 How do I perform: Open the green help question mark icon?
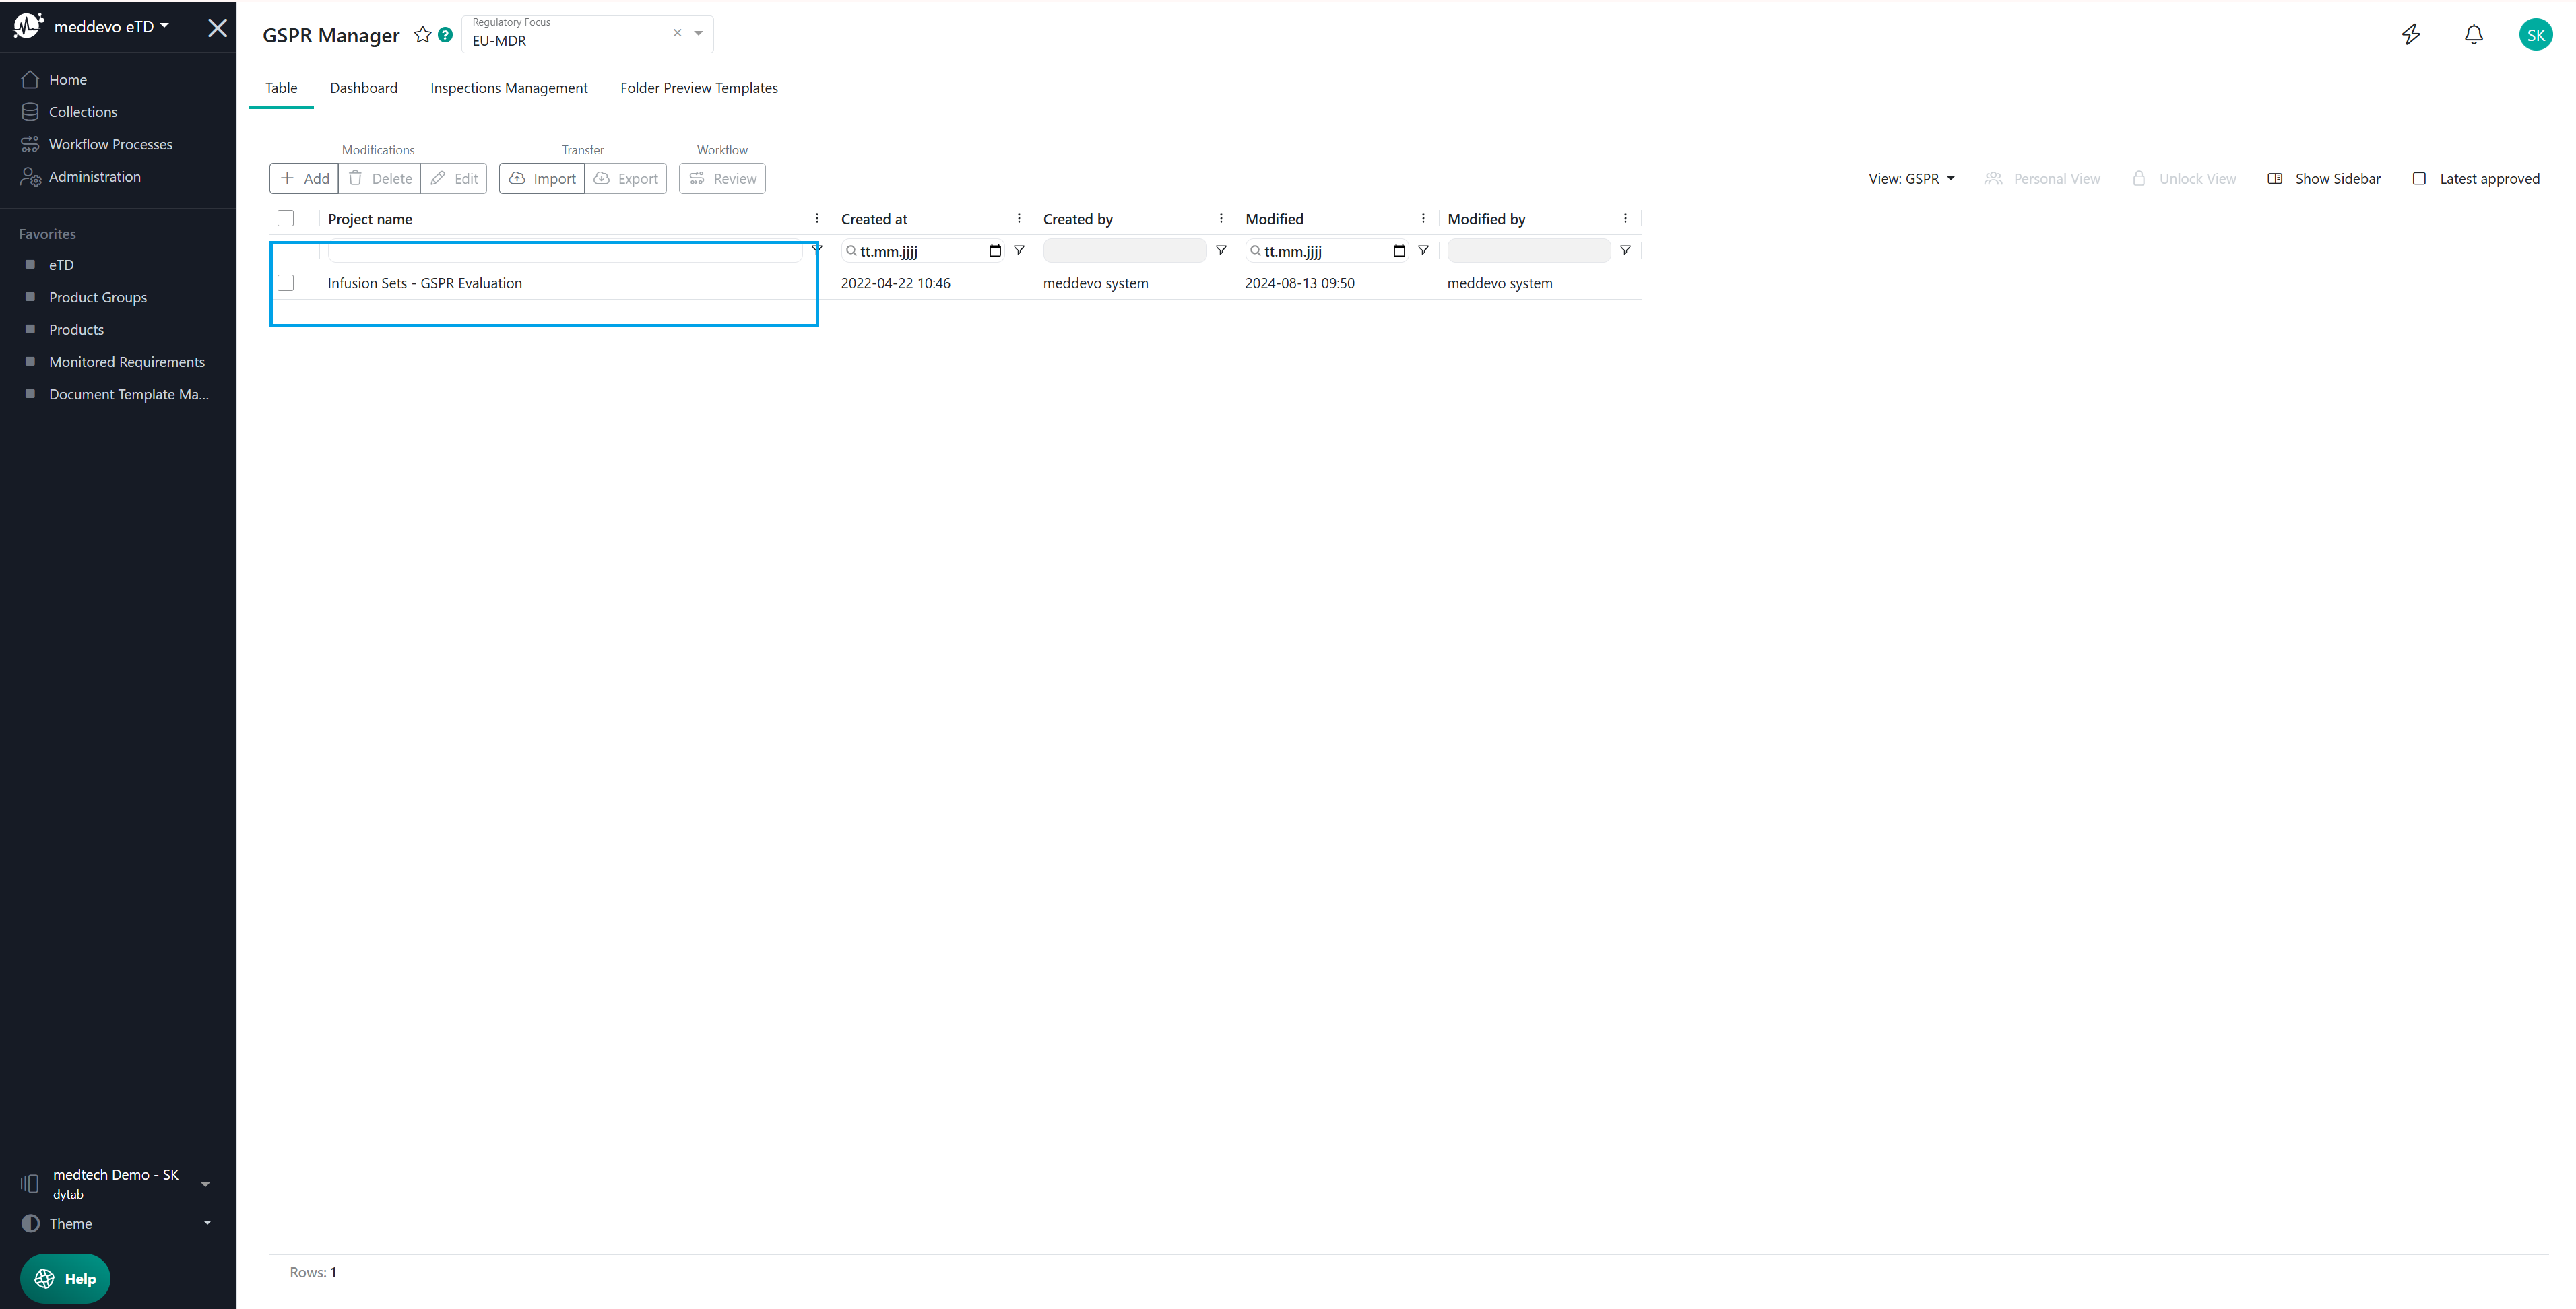446,35
